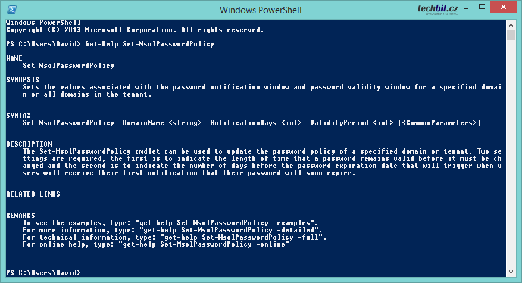Click the SYNTAX section heading
The height and width of the screenshot is (283, 522).
point(18,116)
